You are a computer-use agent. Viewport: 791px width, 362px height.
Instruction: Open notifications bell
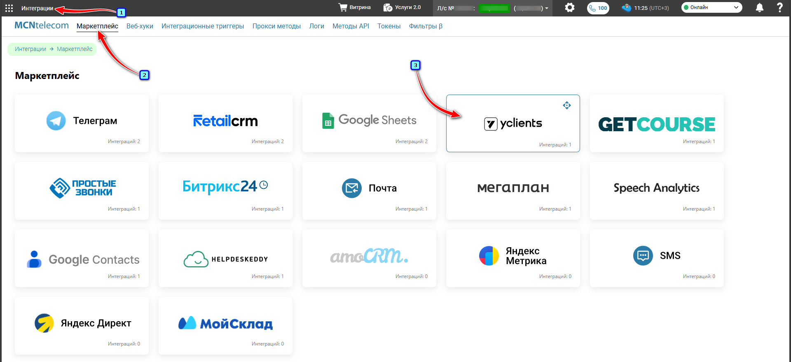(760, 8)
